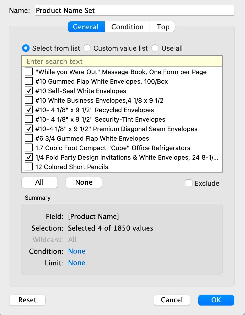Image resolution: width=245 pixels, height=315 pixels.
Task: Check the "While you Were Out" Message Book checkbox
Action: tap(29, 72)
